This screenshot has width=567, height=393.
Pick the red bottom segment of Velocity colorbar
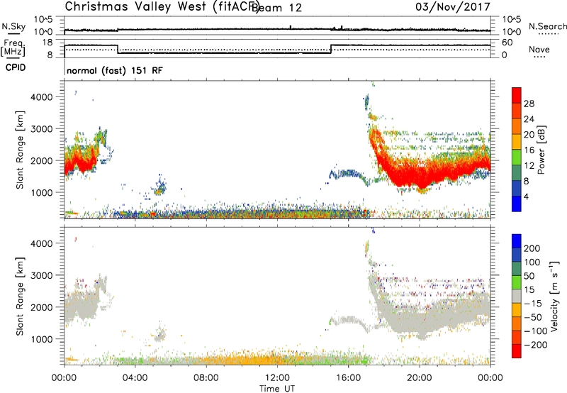517,351
